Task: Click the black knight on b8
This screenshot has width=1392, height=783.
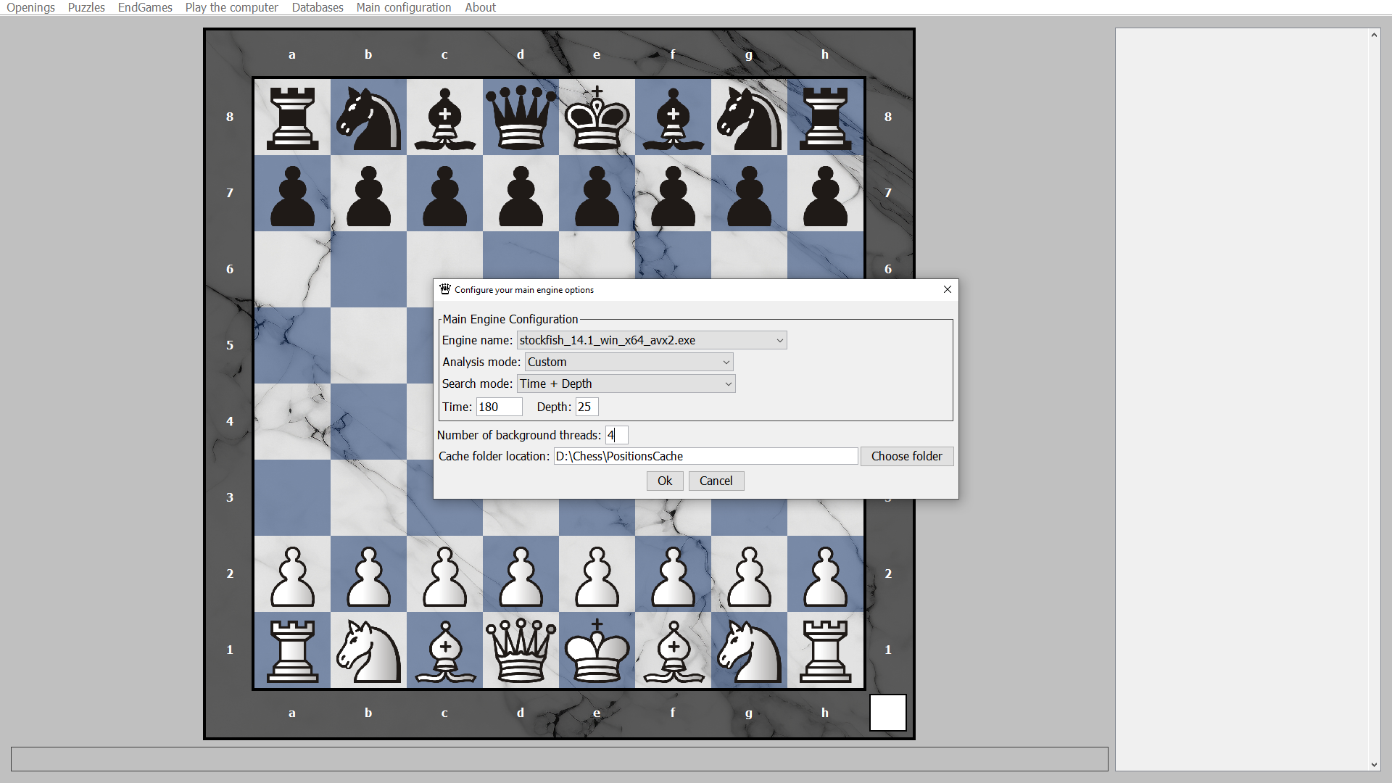Action: click(x=368, y=117)
